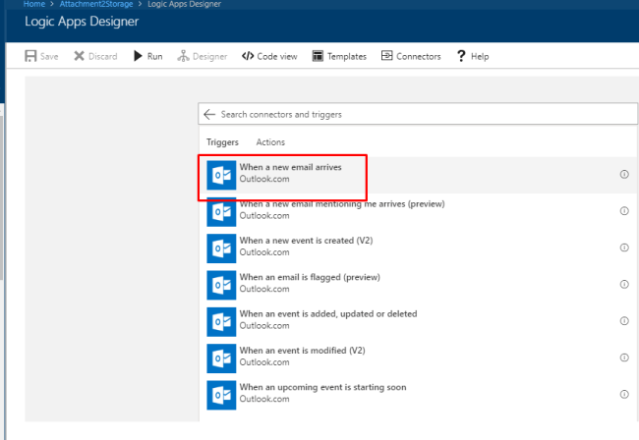Click Outlook icon for event added, updated or deleted
Viewport: 639px width, 440px height.
(x=221, y=321)
